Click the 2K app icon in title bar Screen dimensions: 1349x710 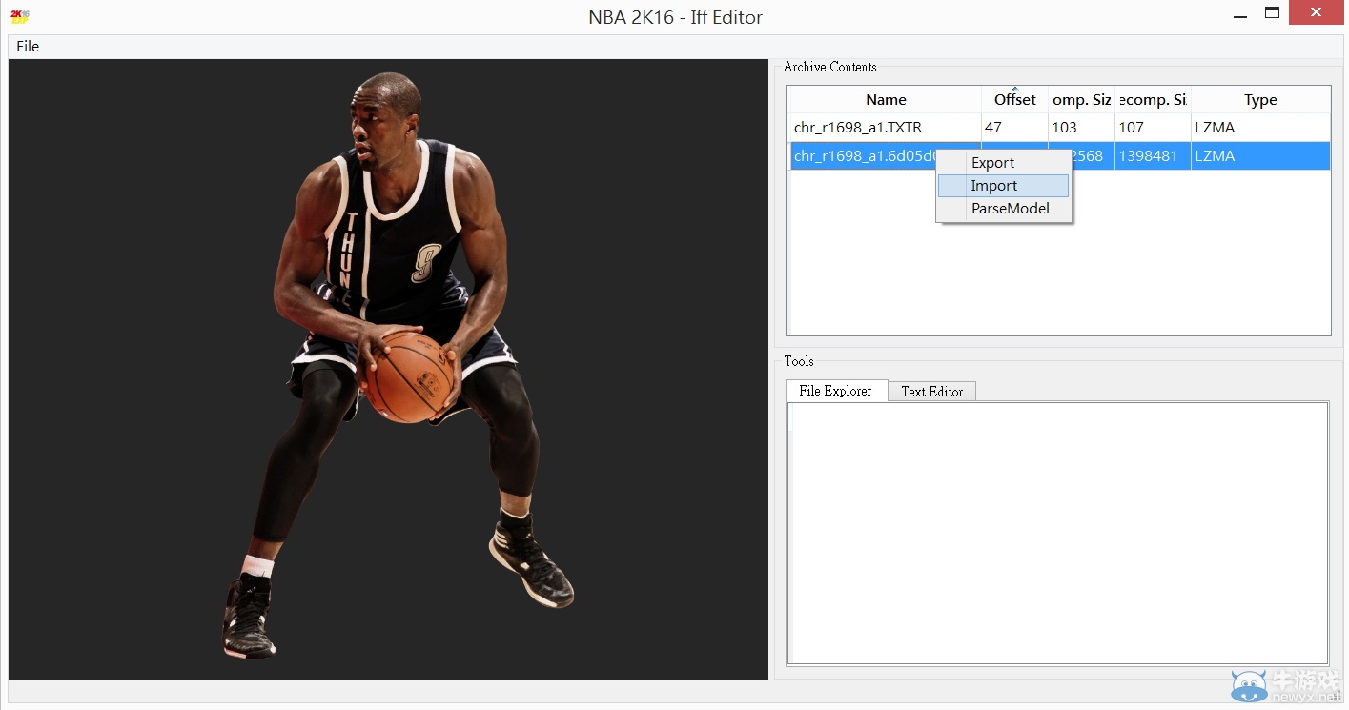click(19, 16)
